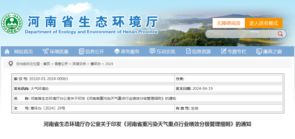Click the 廉政之窗 monitor icon

pos(259,51)
